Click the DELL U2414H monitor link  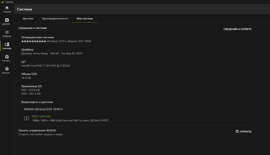pyautogui.click(x=41, y=116)
